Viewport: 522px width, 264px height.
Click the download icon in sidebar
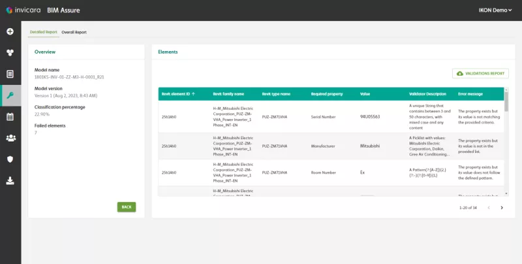[x=10, y=180]
